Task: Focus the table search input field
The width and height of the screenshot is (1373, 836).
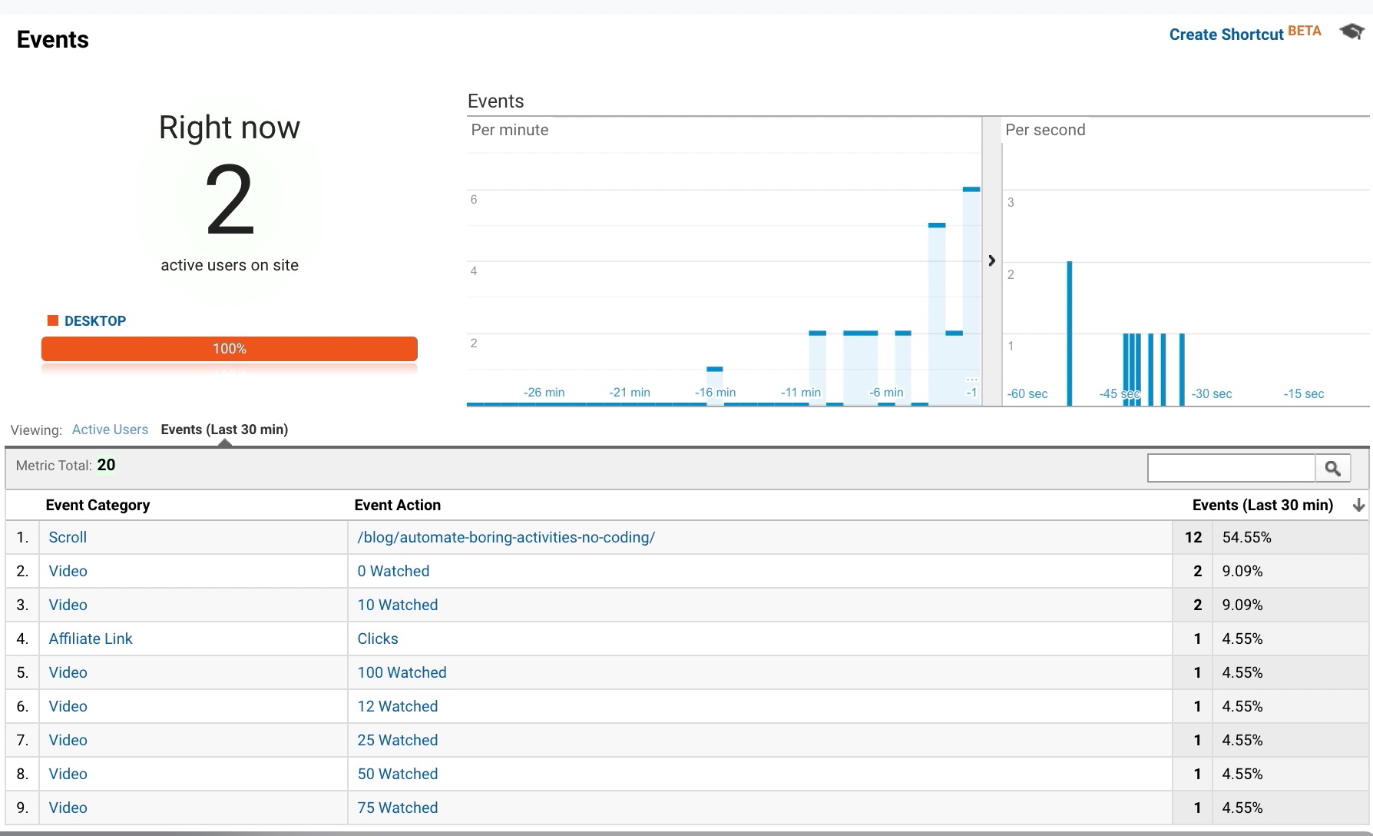Action: [1232, 468]
